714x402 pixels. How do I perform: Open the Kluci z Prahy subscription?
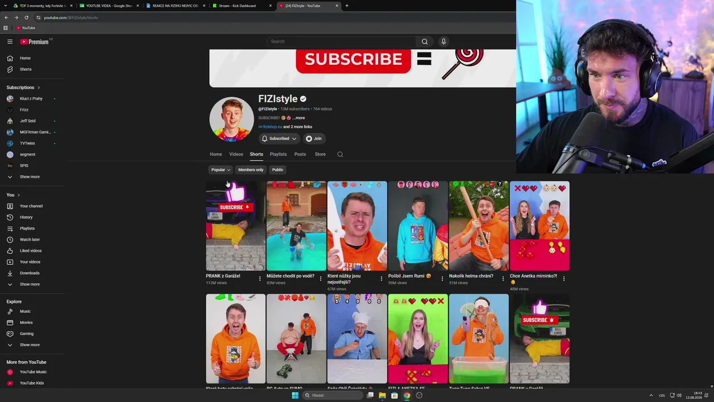32,99
